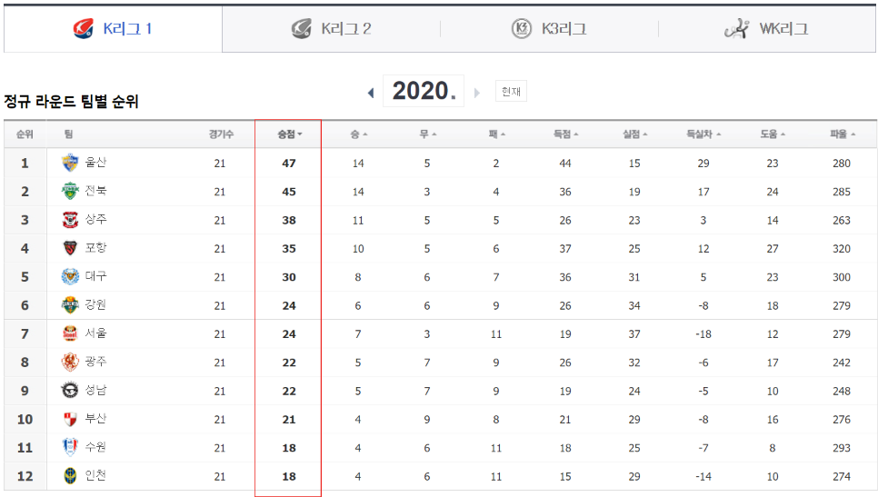This screenshot has width=878, height=497.
Task: Sort by 승 column header
Action: click(x=358, y=134)
